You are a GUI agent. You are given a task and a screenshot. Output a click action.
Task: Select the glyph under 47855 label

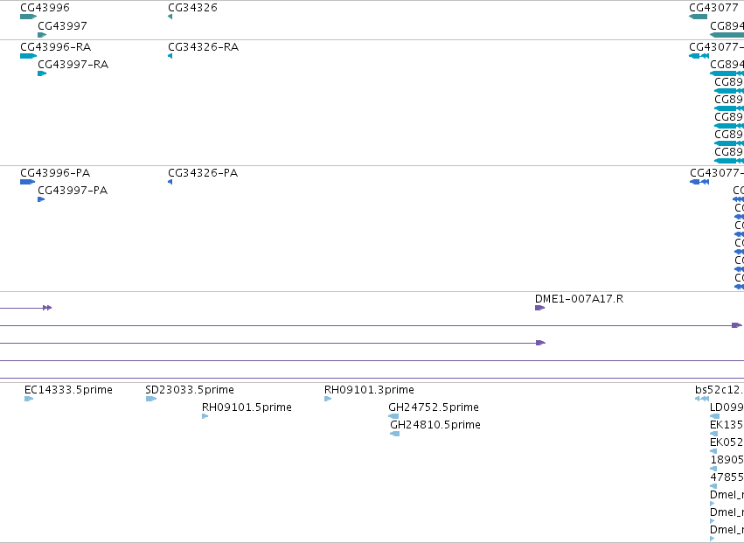click(x=713, y=486)
